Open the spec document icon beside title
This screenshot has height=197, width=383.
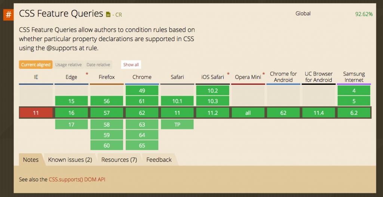[108, 15]
